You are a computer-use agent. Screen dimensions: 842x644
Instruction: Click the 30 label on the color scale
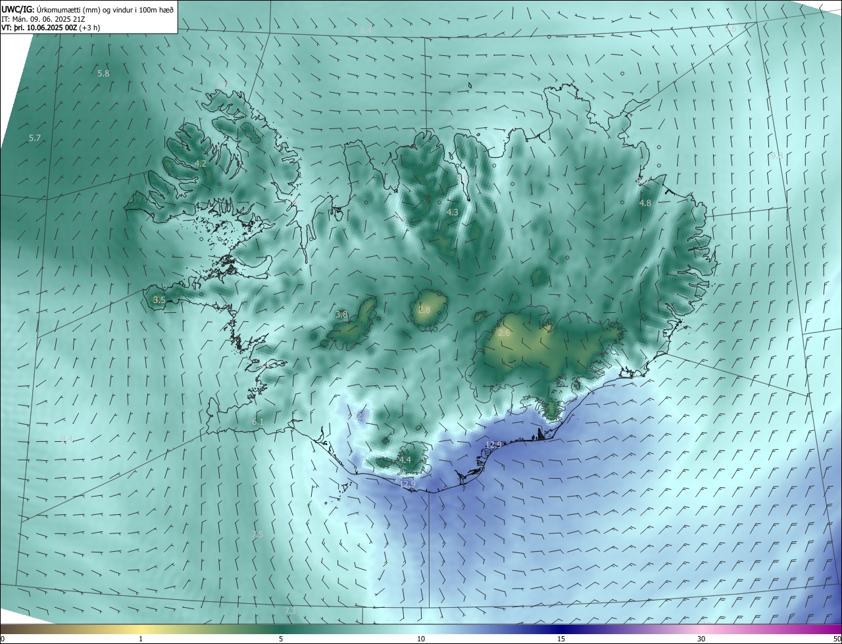click(x=701, y=639)
